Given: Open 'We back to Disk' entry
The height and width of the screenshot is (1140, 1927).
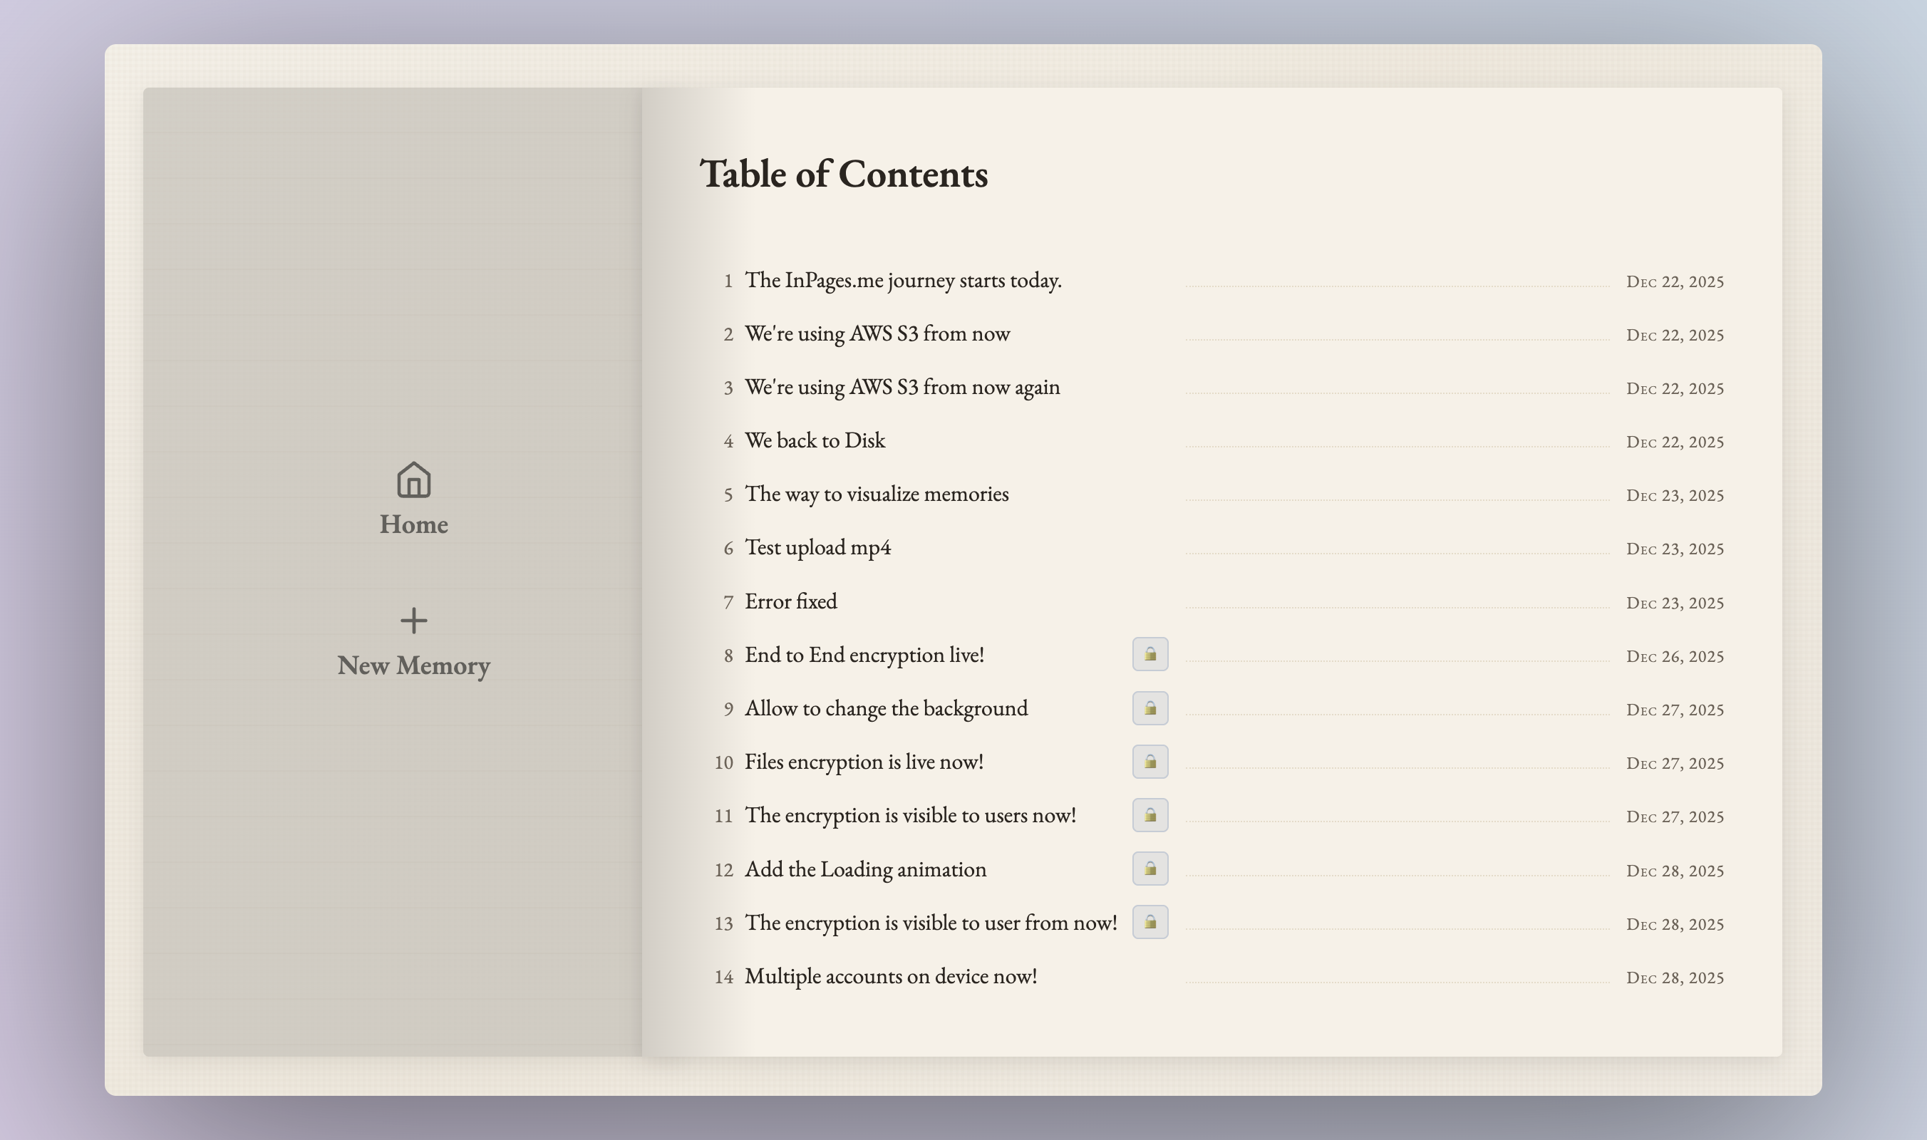Looking at the screenshot, I should click(815, 441).
